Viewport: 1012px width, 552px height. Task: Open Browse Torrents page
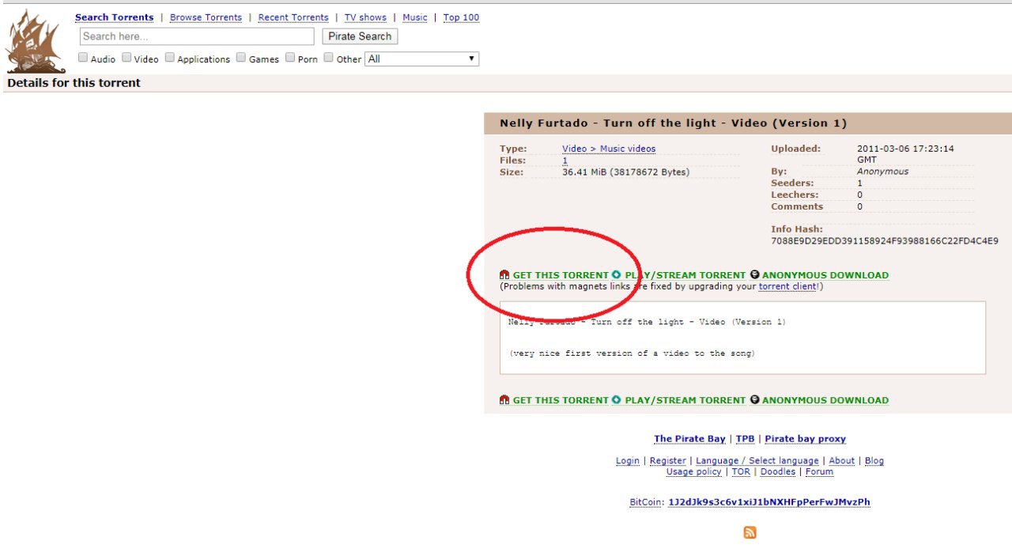[x=206, y=17]
